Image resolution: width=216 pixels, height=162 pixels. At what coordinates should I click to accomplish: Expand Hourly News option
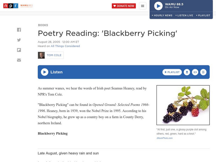click(x=162, y=15)
